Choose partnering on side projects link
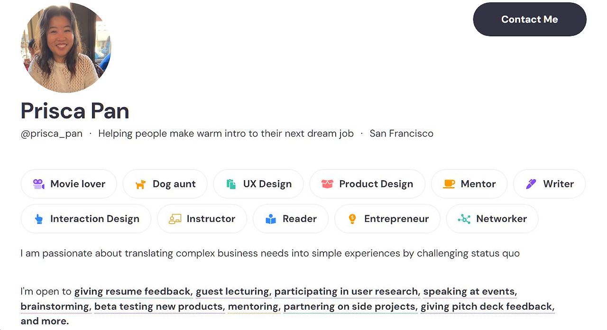This screenshot has width=607, height=330. [350, 307]
